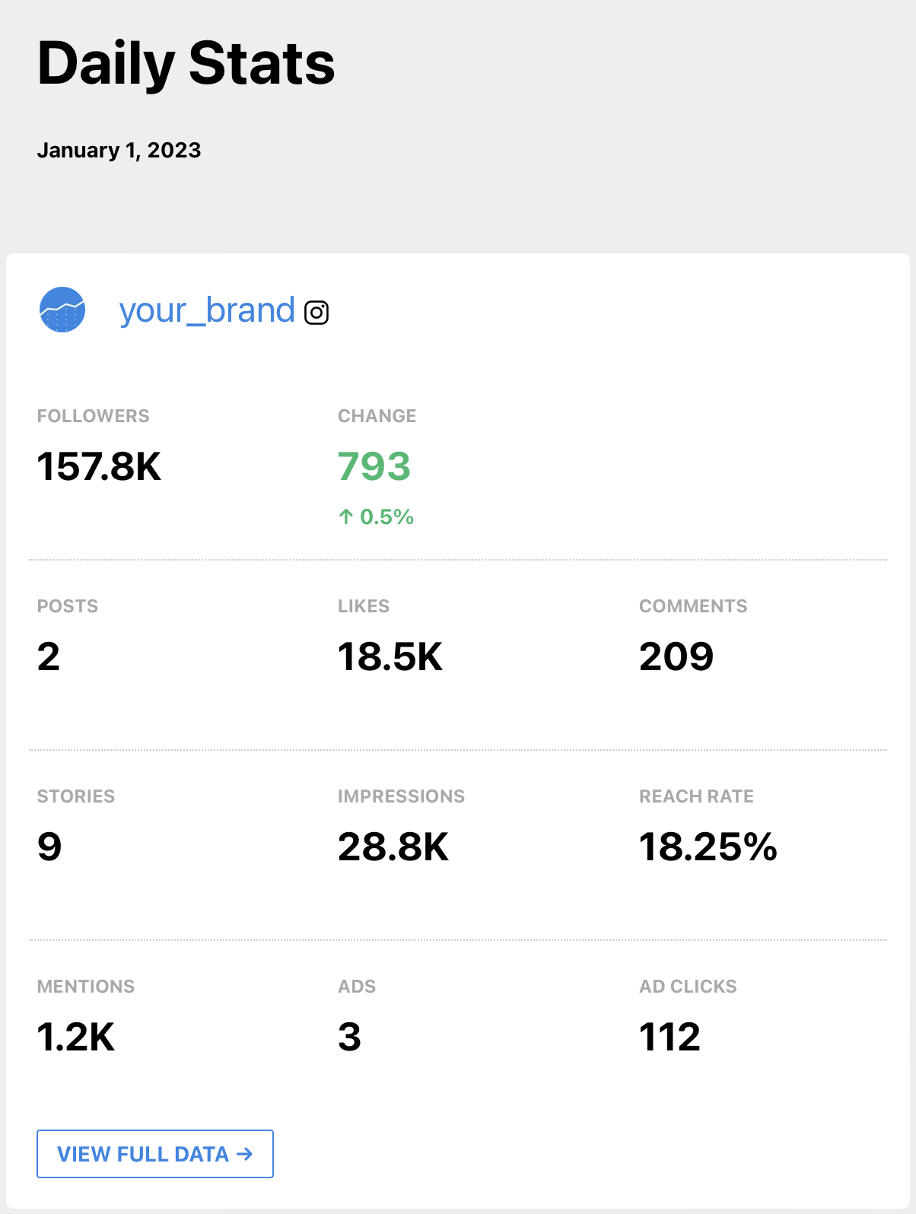Open the your_brand account link
Image resolution: width=916 pixels, height=1214 pixels.
tap(206, 310)
